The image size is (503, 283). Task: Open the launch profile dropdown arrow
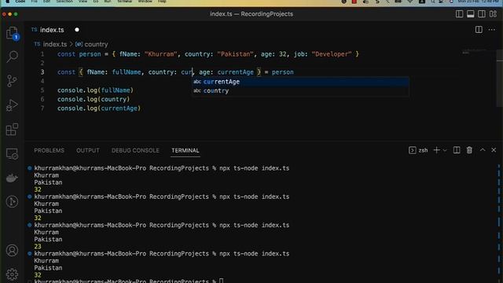[x=445, y=150]
